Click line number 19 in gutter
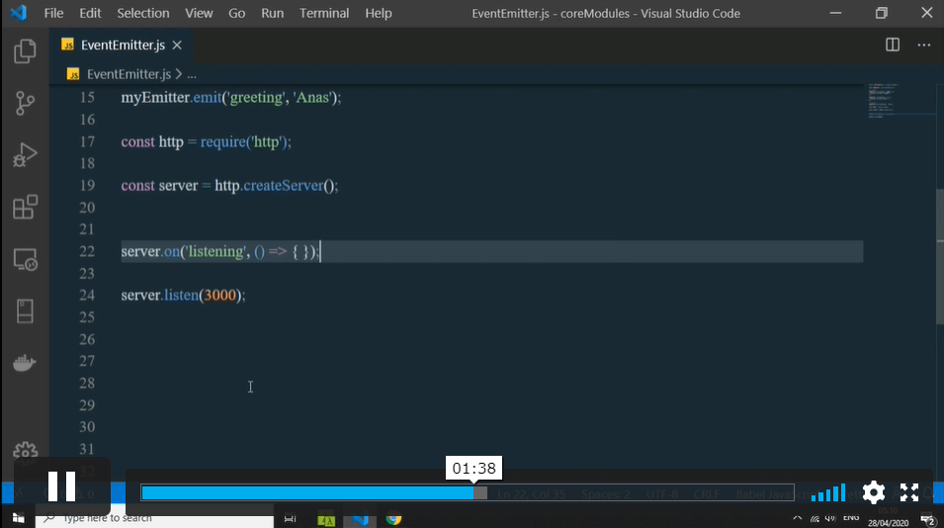944x528 pixels. (87, 186)
